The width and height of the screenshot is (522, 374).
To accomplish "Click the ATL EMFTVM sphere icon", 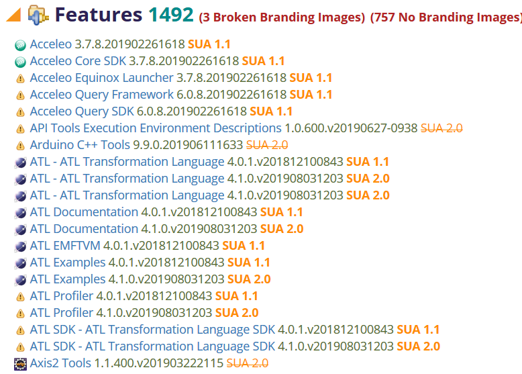I will pos(20,246).
